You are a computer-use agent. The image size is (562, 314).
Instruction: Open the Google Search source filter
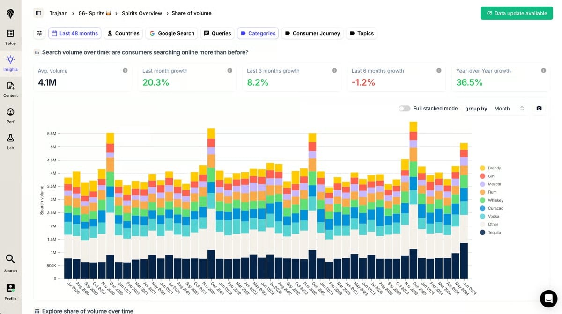click(171, 33)
